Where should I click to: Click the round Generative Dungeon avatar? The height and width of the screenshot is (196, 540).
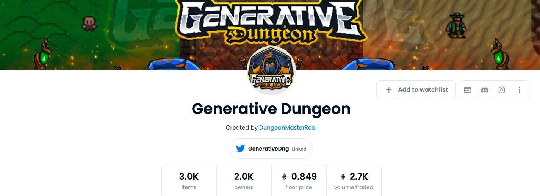271,71
